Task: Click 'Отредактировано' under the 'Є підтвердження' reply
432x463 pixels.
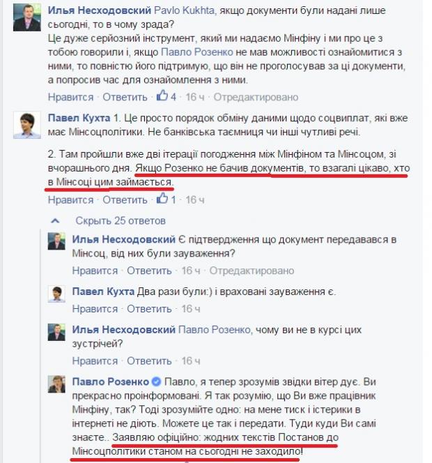Action: coord(252,271)
